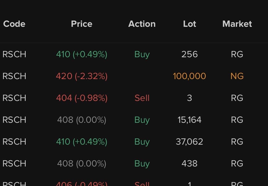This screenshot has width=268, height=186.
Task: Tap the 37,062 lot value
Action: (190, 142)
